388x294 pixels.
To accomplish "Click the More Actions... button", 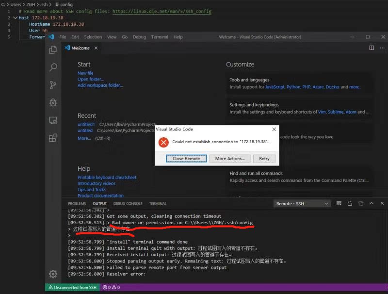I will click(x=230, y=158).
